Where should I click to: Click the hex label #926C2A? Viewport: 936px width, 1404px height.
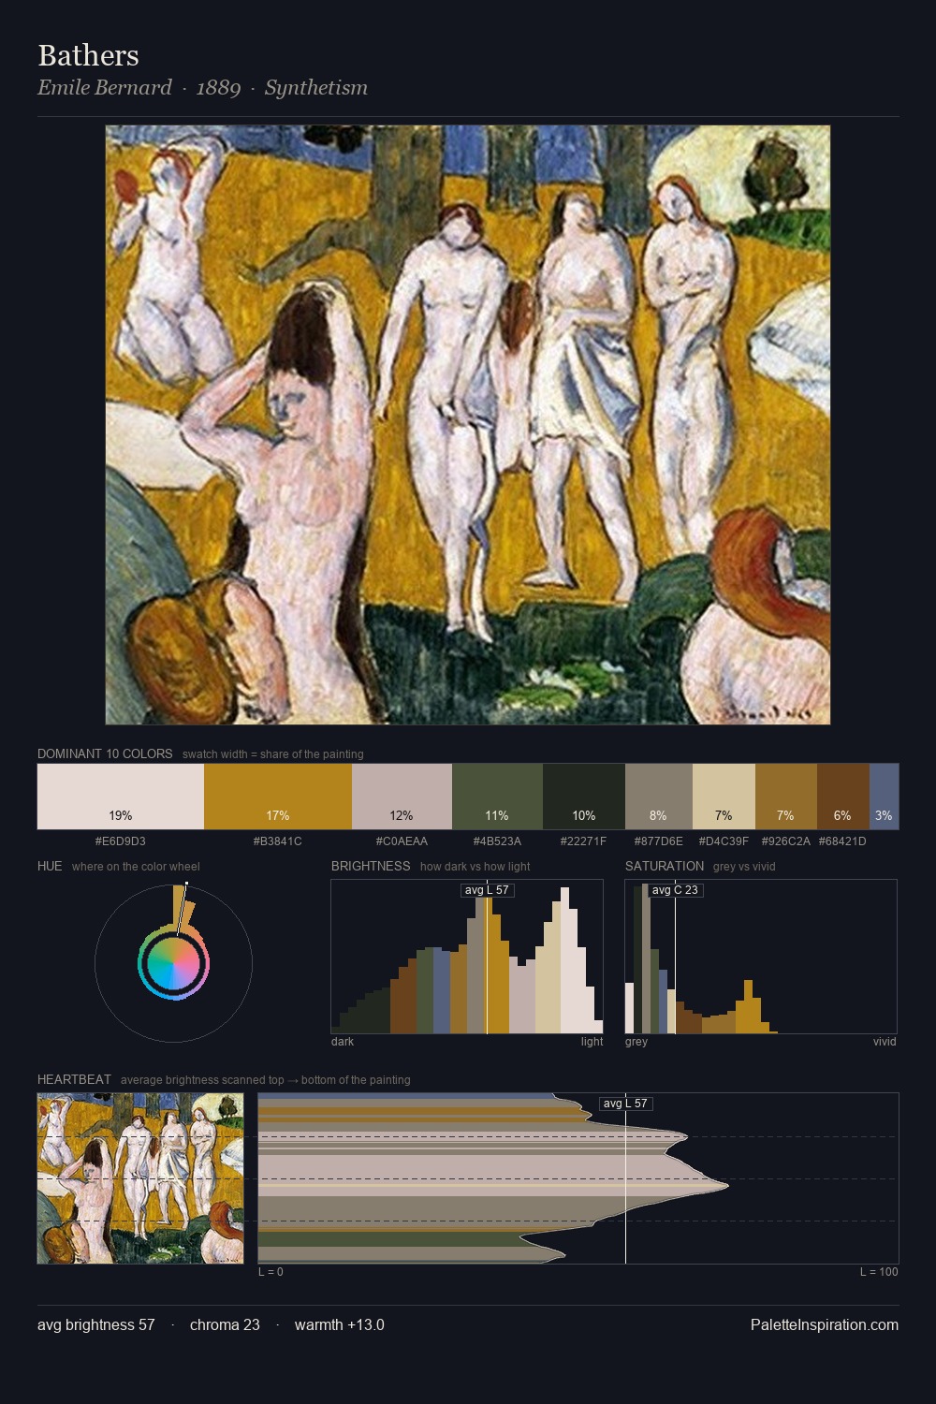pyautogui.click(x=786, y=841)
